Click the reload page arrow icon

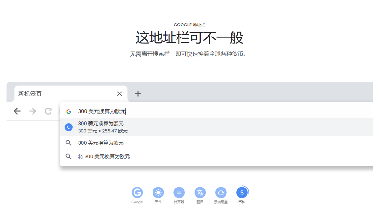coord(48,111)
